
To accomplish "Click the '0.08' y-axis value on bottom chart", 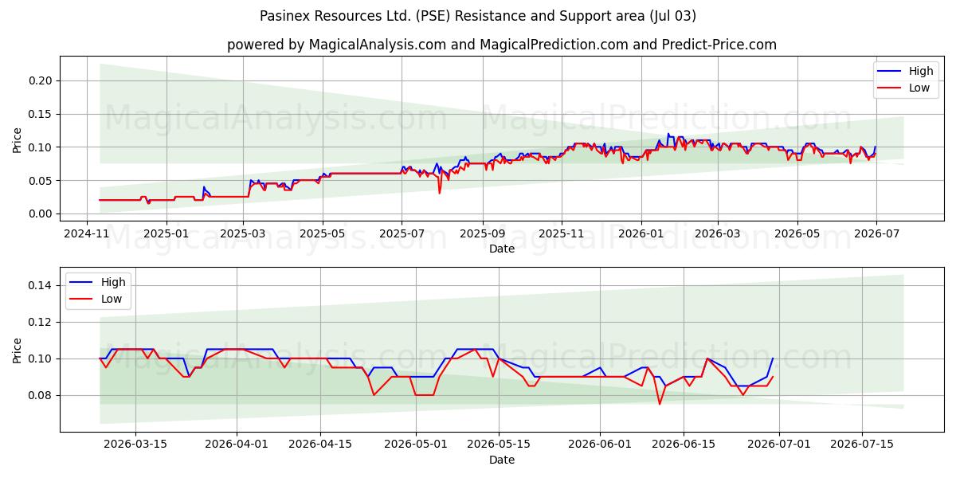I will pyautogui.click(x=42, y=395).
